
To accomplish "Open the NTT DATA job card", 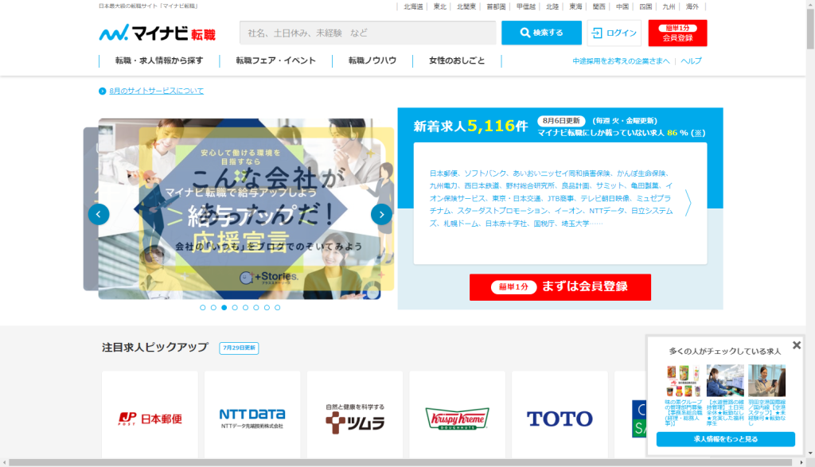I will tap(252, 418).
